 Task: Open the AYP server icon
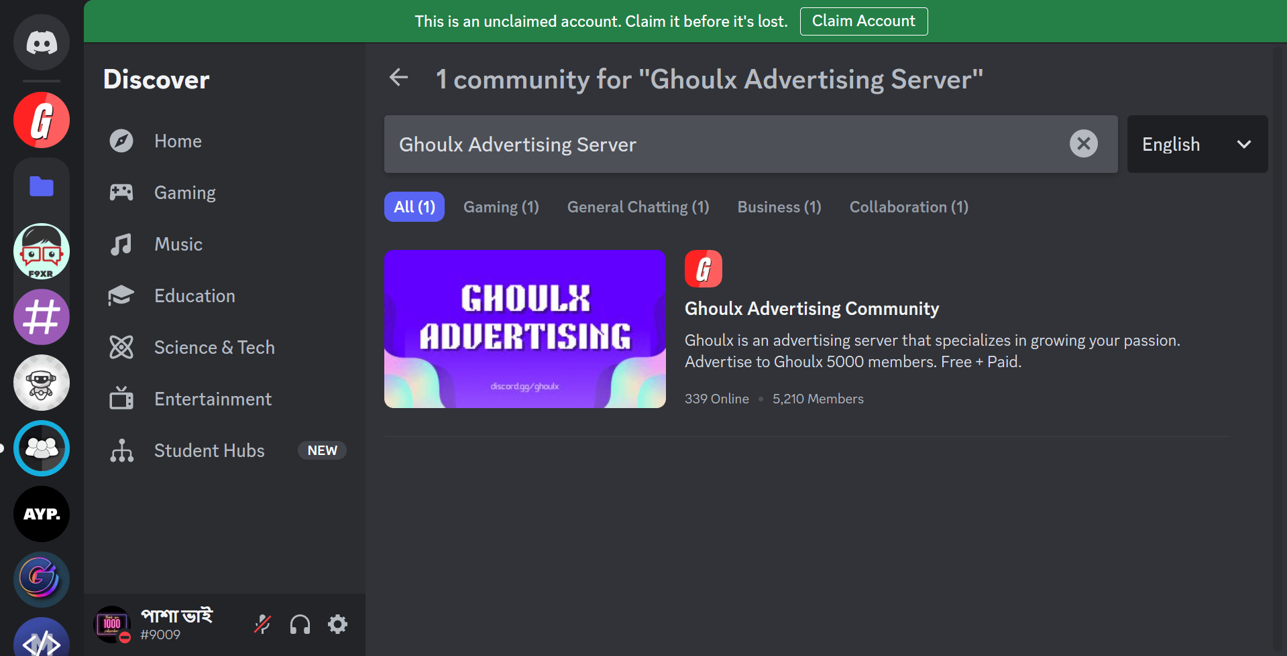coord(42,514)
